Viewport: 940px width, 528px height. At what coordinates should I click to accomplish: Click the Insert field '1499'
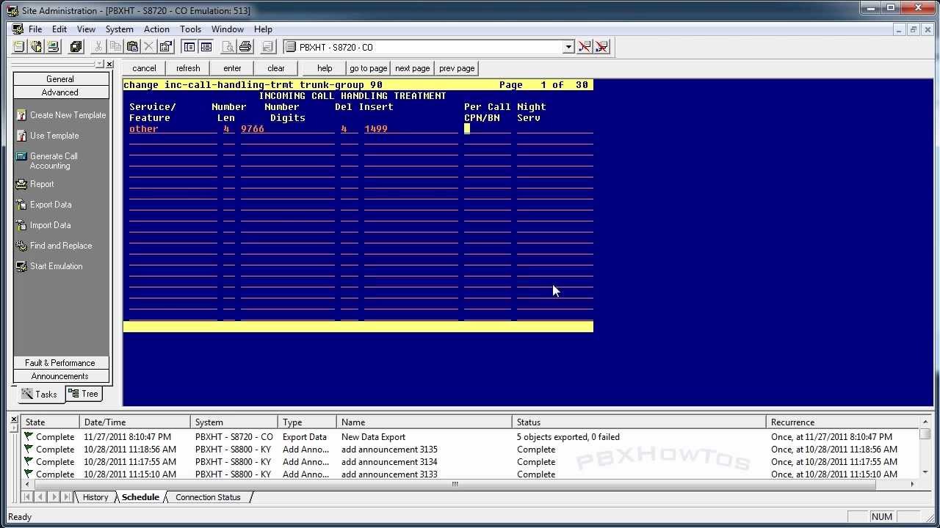pos(411,129)
